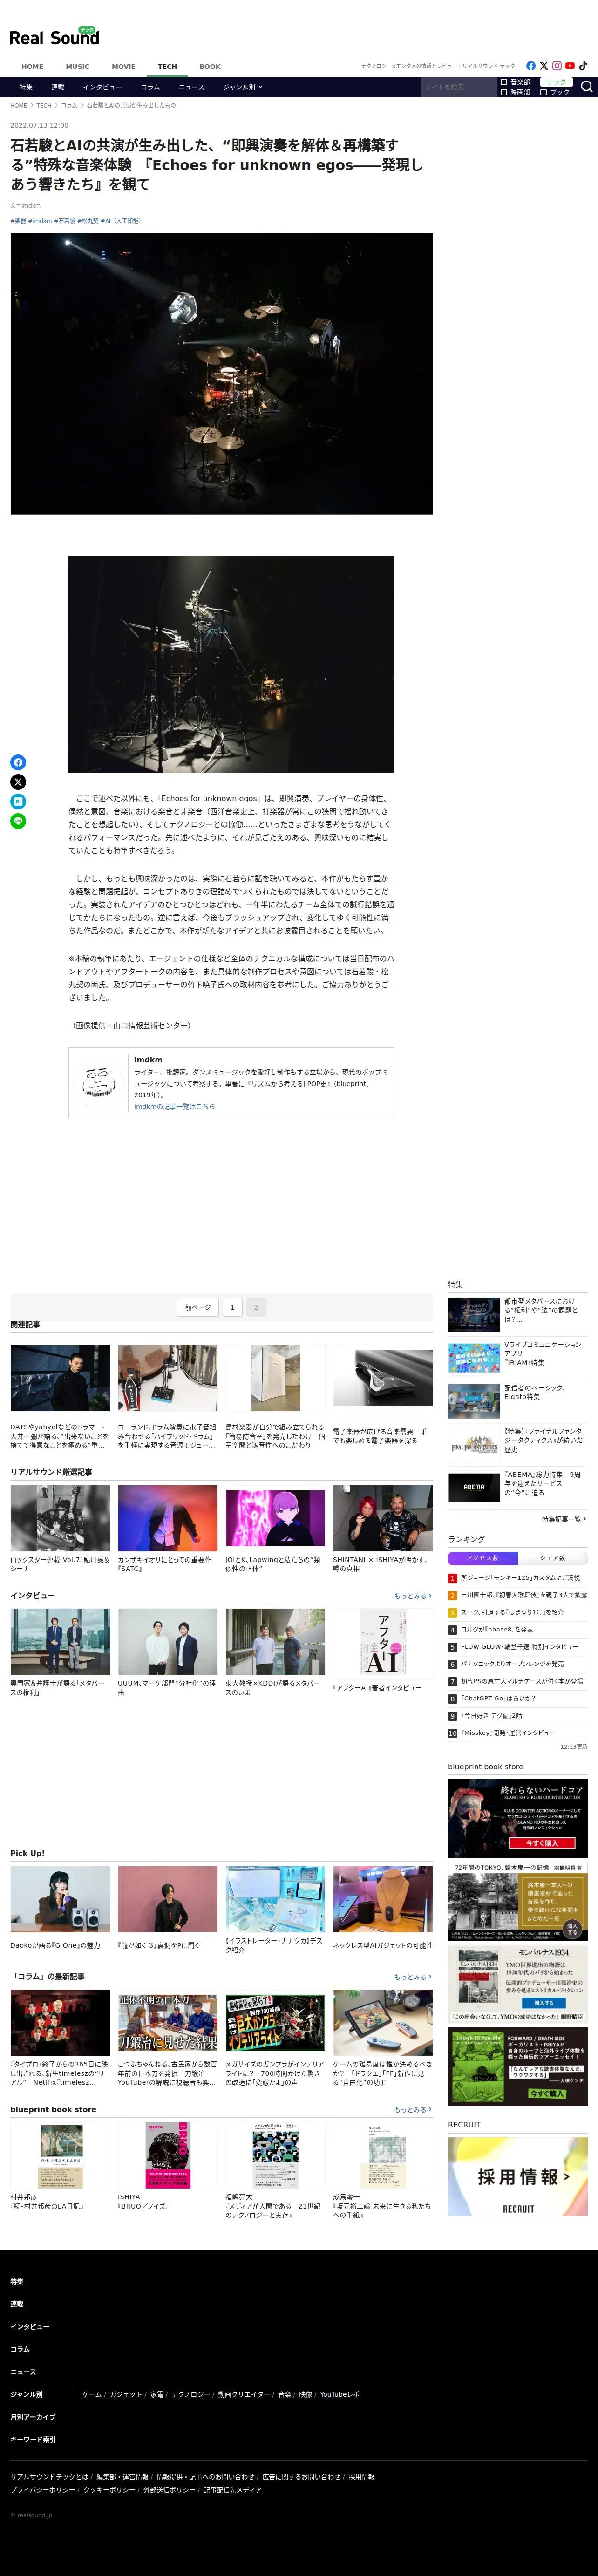598x2576 pixels.
Task: Click the 採用情報 RECRUIT banner
Action: (x=518, y=2176)
